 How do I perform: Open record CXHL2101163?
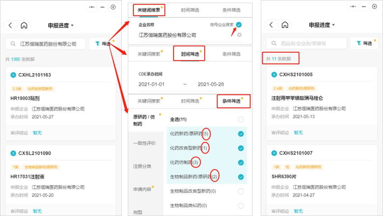click(35, 75)
